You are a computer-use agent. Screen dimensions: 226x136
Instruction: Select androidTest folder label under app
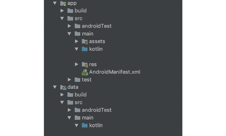click(97, 26)
